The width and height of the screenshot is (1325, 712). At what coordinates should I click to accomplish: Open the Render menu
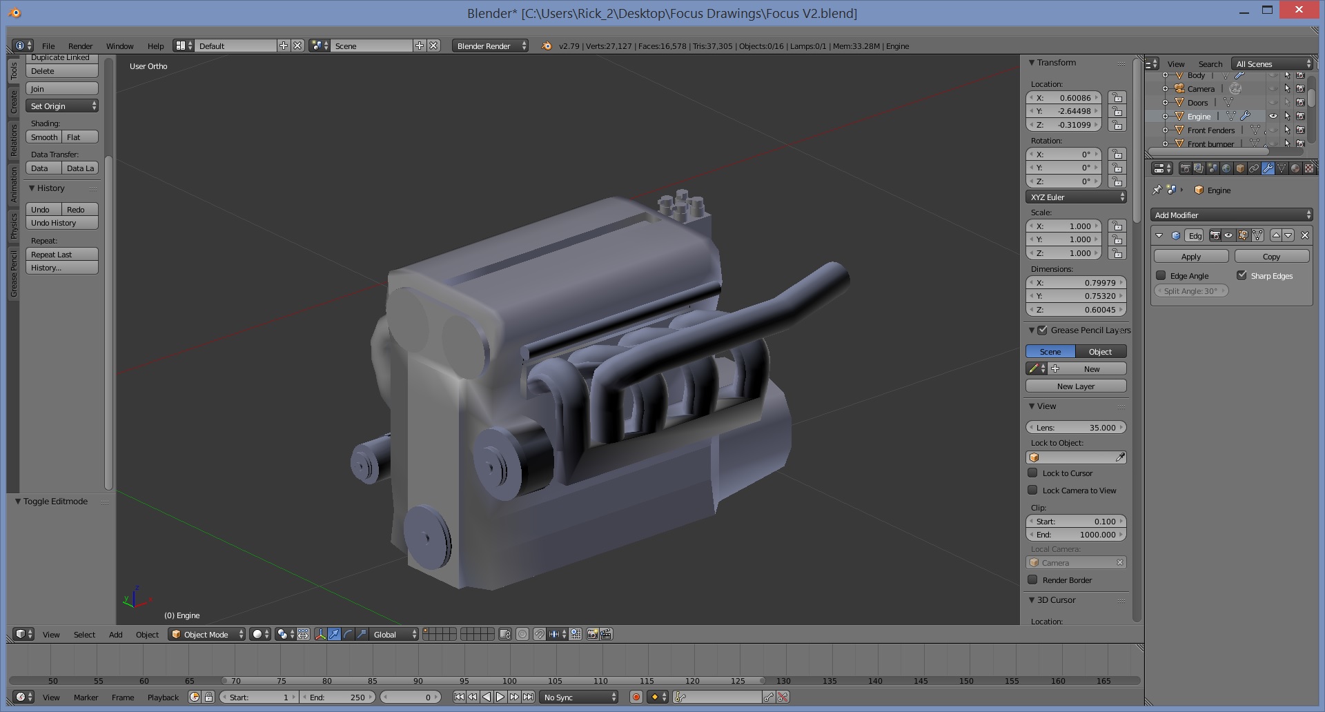80,46
